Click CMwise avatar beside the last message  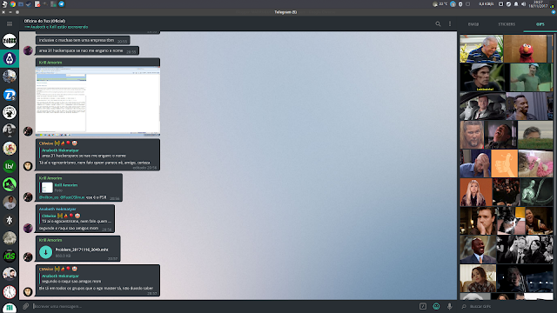[28, 292]
